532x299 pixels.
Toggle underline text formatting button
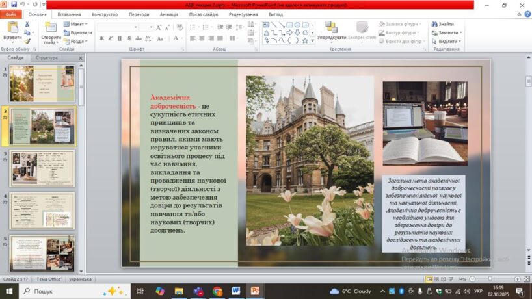(120, 38)
